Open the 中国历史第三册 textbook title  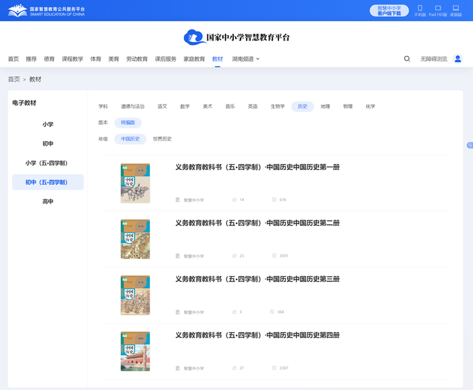(257, 279)
